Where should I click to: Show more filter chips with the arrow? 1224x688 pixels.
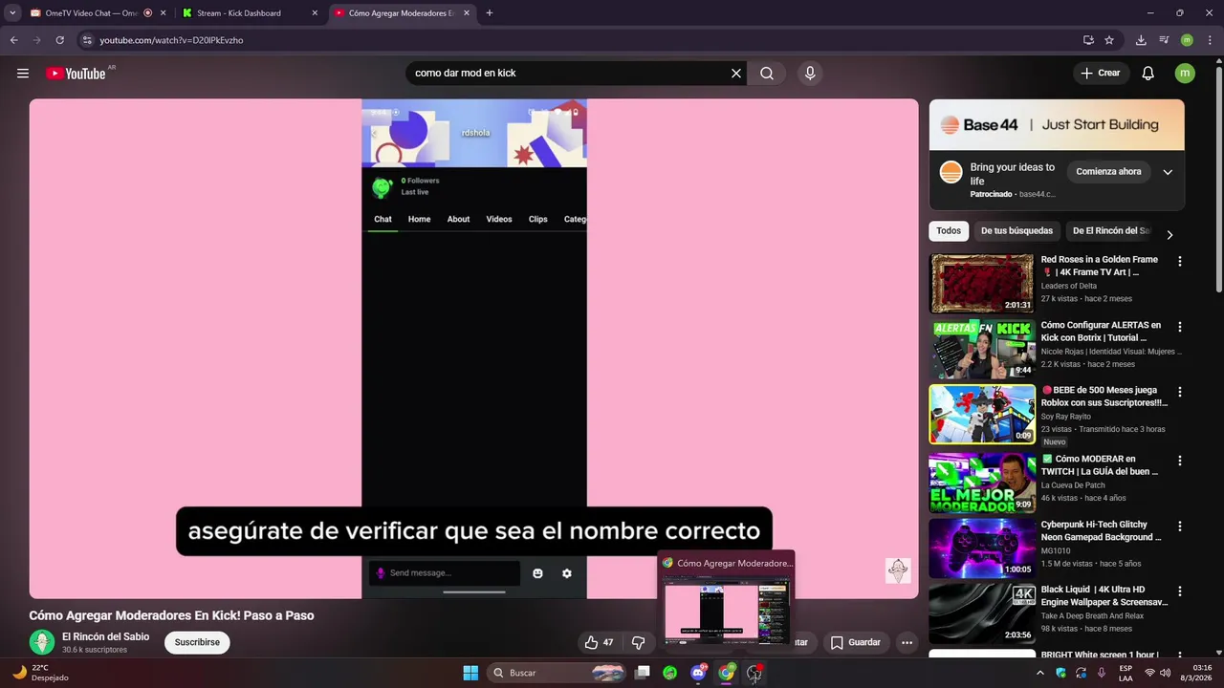(x=1169, y=234)
